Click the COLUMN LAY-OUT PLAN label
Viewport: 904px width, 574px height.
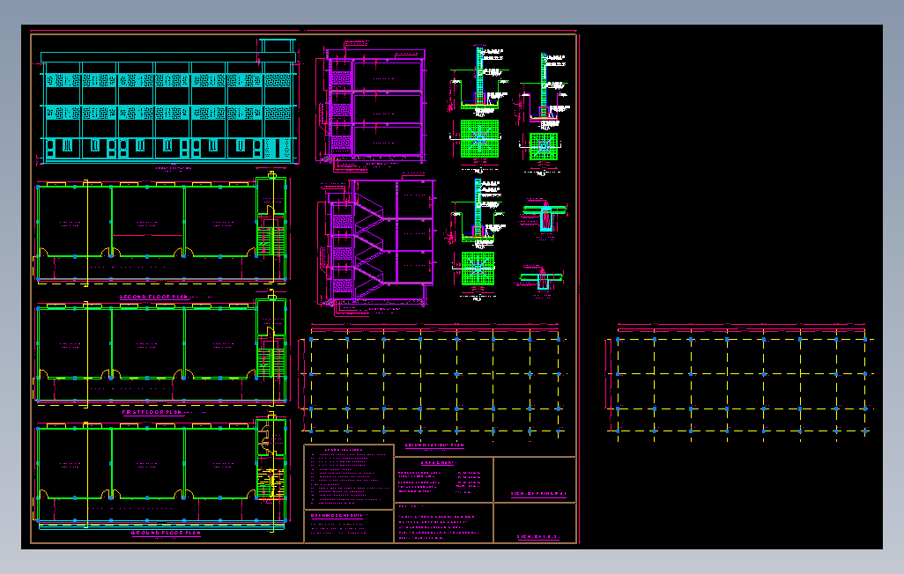[x=434, y=445]
